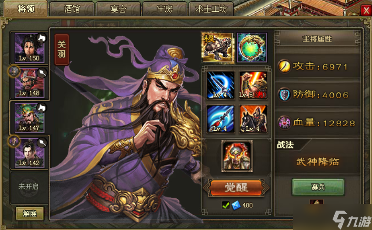The height and width of the screenshot is (230, 372).
Task: Click the 解雇 button
Action: point(30,213)
